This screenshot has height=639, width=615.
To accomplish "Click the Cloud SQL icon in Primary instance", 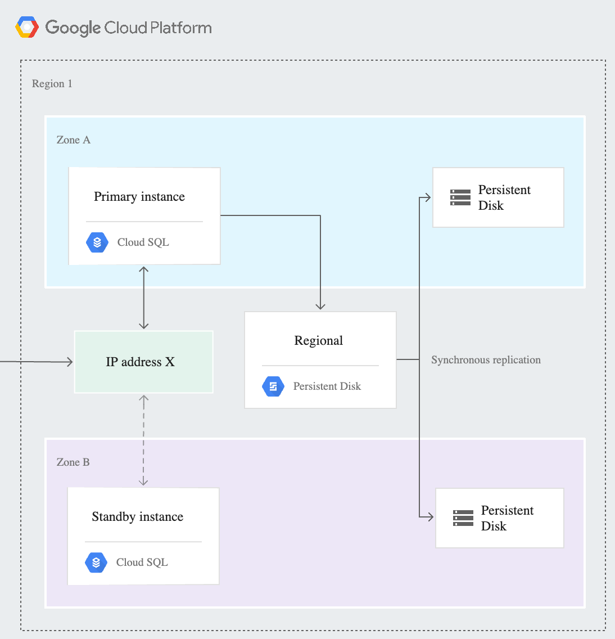I will (97, 242).
